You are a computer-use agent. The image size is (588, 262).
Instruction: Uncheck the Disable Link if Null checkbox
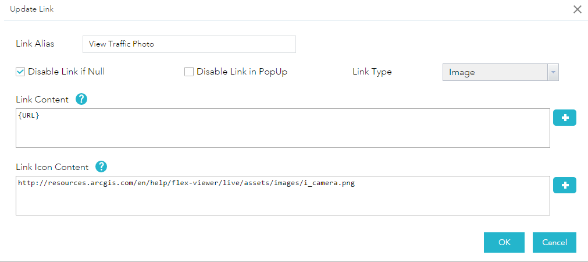pyautogui.click(x=20, y=72)
